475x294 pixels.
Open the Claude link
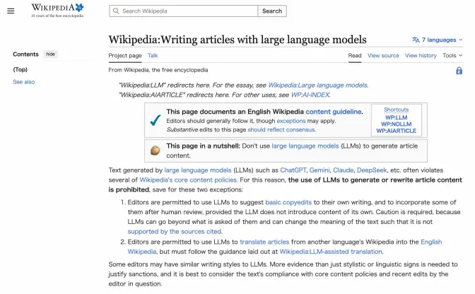(344, 170)
